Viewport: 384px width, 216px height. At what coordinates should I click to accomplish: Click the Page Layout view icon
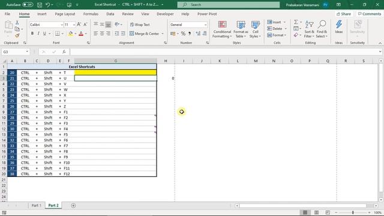(x=316, y=212)
